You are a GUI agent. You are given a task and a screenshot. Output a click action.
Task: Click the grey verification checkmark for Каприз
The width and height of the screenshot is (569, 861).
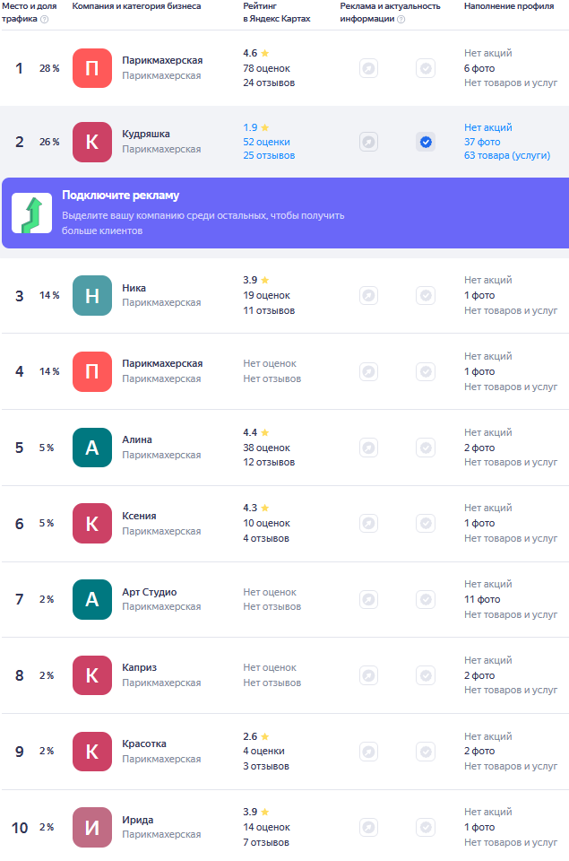click(x=426, y=675)
